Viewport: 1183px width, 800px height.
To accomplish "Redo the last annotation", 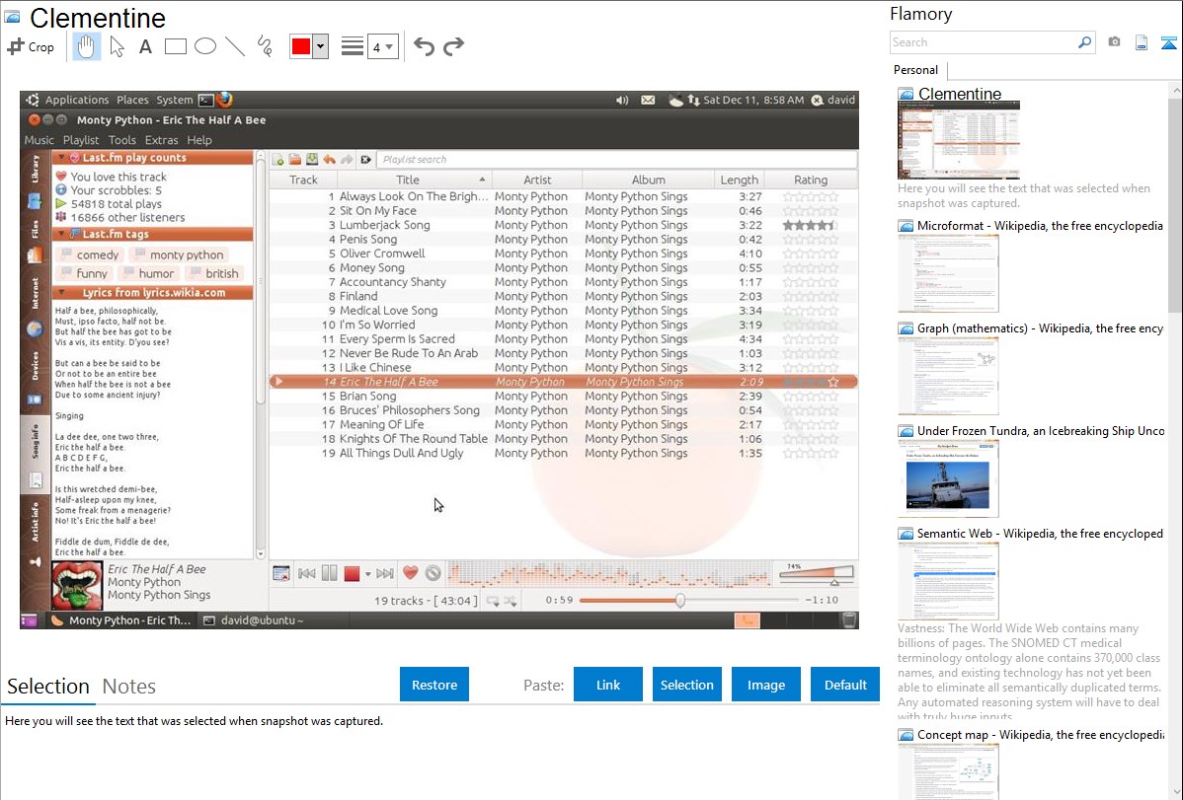I will (x=453, y=46).
